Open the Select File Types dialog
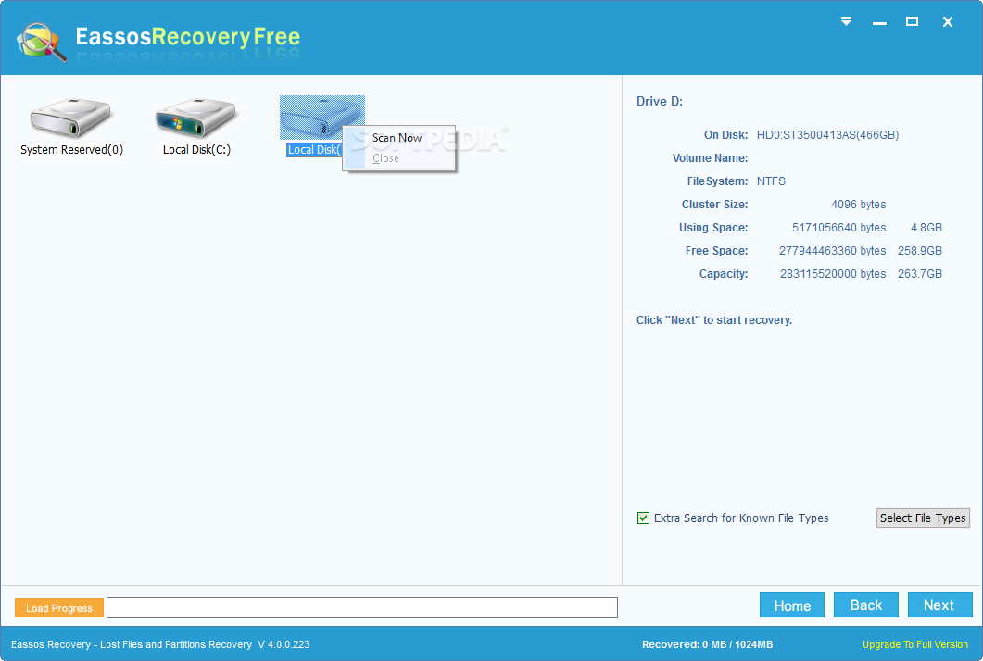Image resolution: width=983 pixels, height=661 pixels. pyautogui.click(x=923, y=518)
